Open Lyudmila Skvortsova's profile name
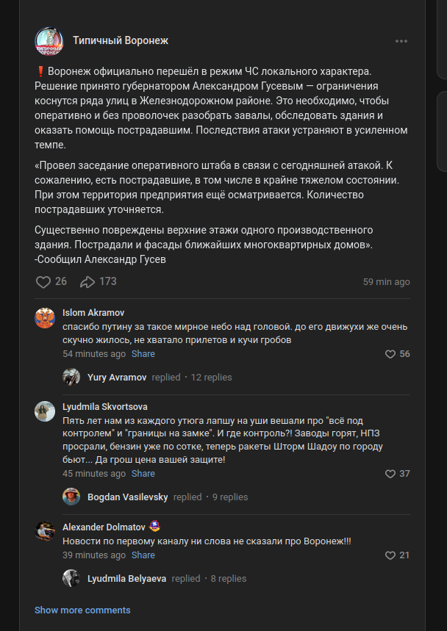The height and width of the screenshot is (631, 447). click(x=104, y=407)
